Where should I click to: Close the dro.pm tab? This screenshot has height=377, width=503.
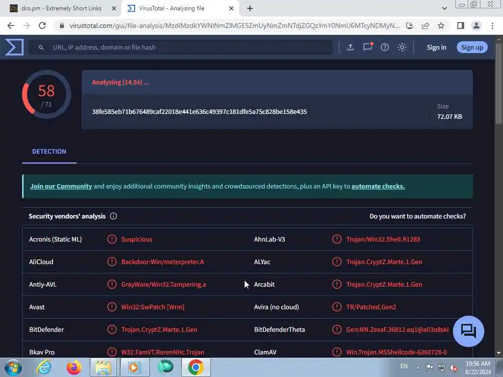[x=114, y=9]
